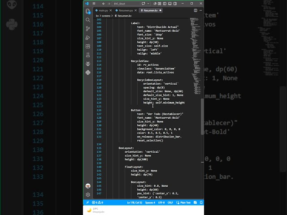Click the unsaved dot on Resumen.kv tab
This screenshot has width=287, height=215.
pos(161,10)
